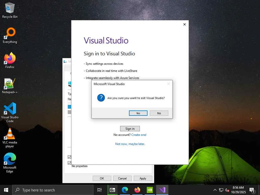This screenshot has height=195, width=260.
Task: Click the large Visual Studio logo text
Action: tap(106, 40)
